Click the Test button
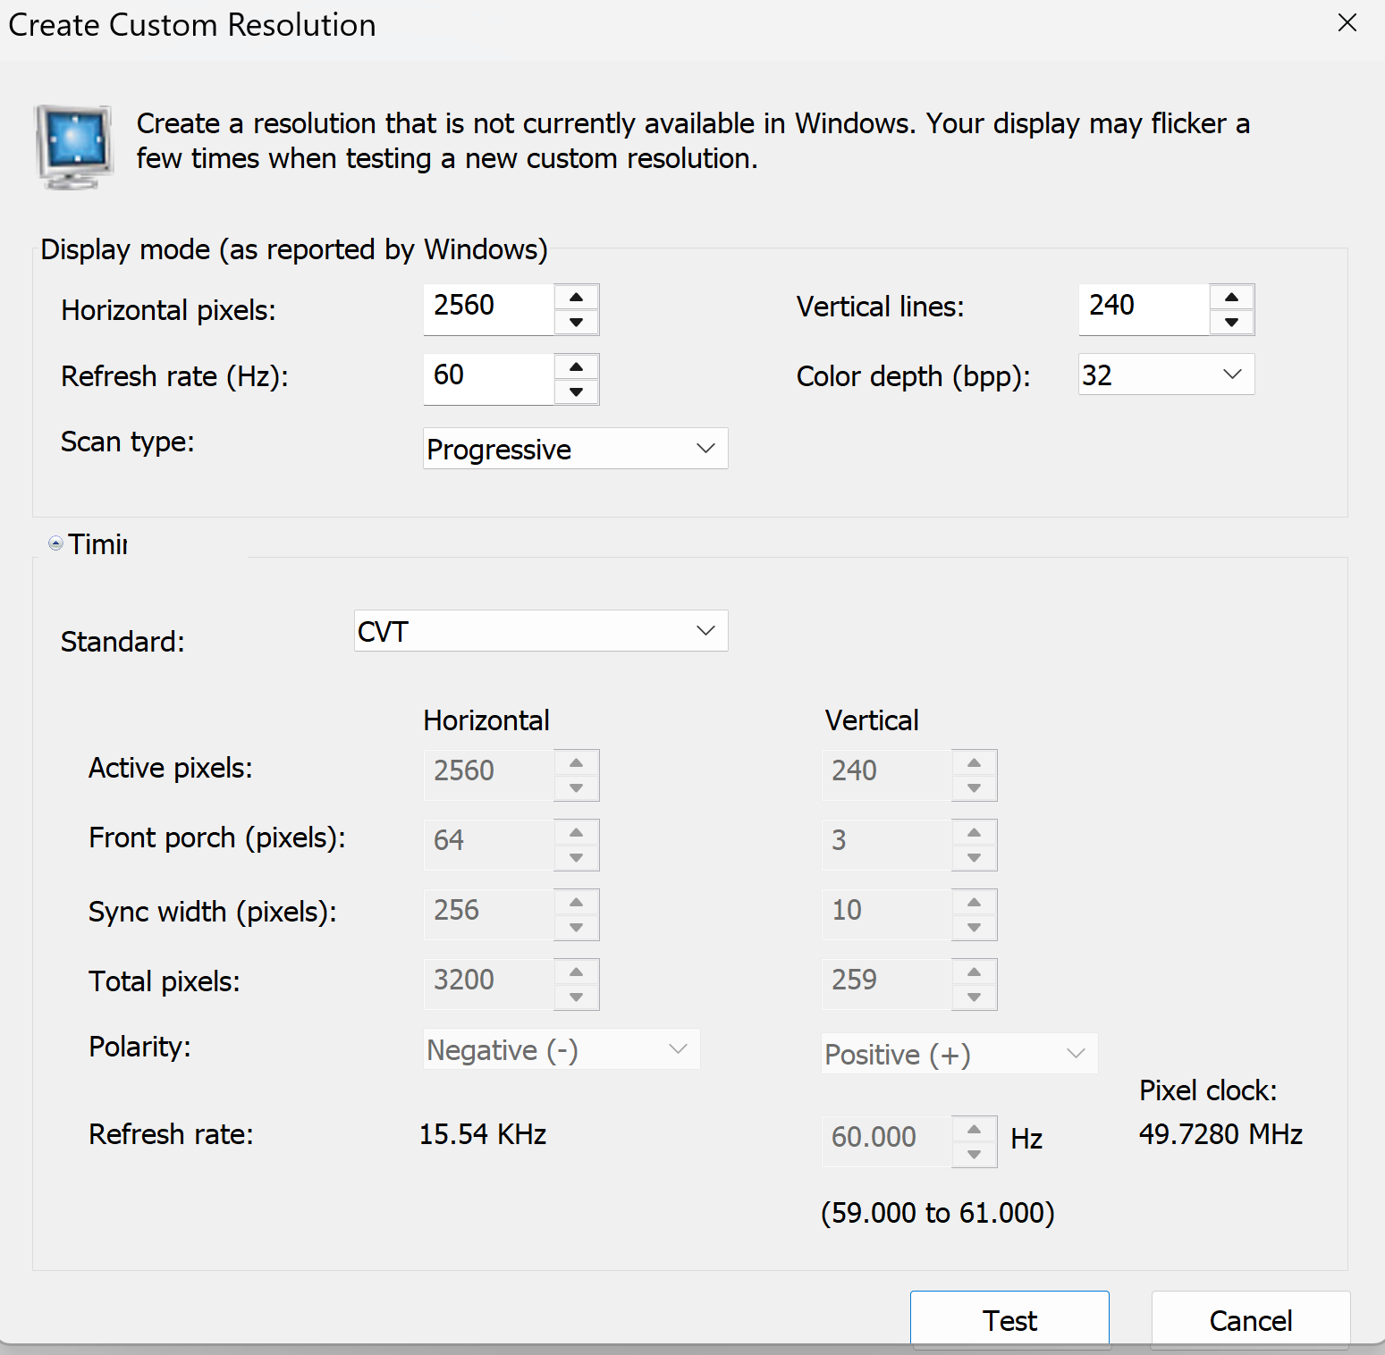 pyautogui.click(x=1009, y=1319)
